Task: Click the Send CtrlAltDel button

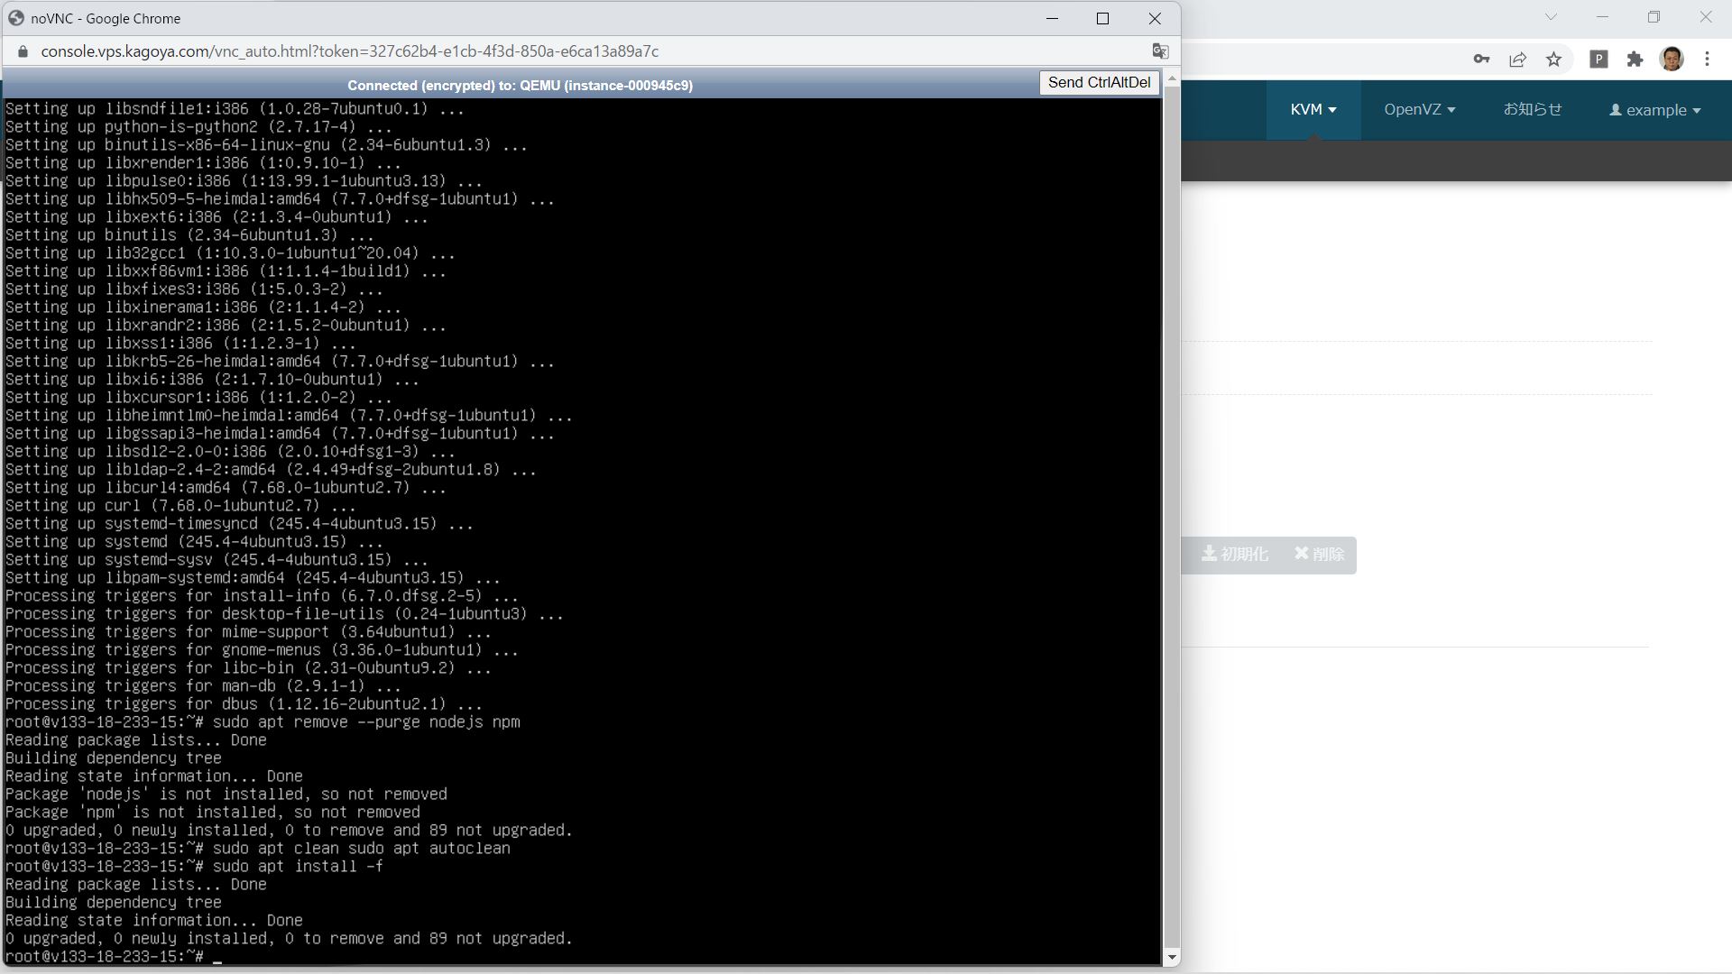Action: 1099,82
